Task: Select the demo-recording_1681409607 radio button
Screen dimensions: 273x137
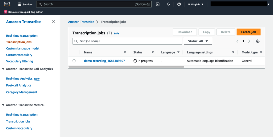Action: (74, 61)
